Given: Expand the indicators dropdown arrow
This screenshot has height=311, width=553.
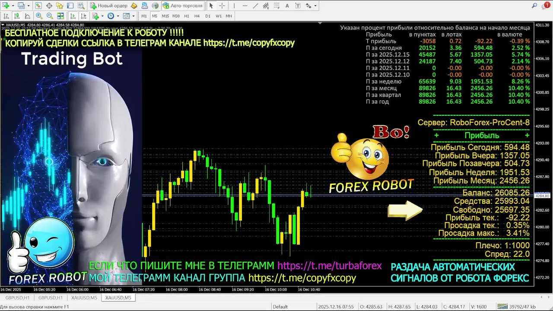Looking at the screenshot, I should coord(102,16).
